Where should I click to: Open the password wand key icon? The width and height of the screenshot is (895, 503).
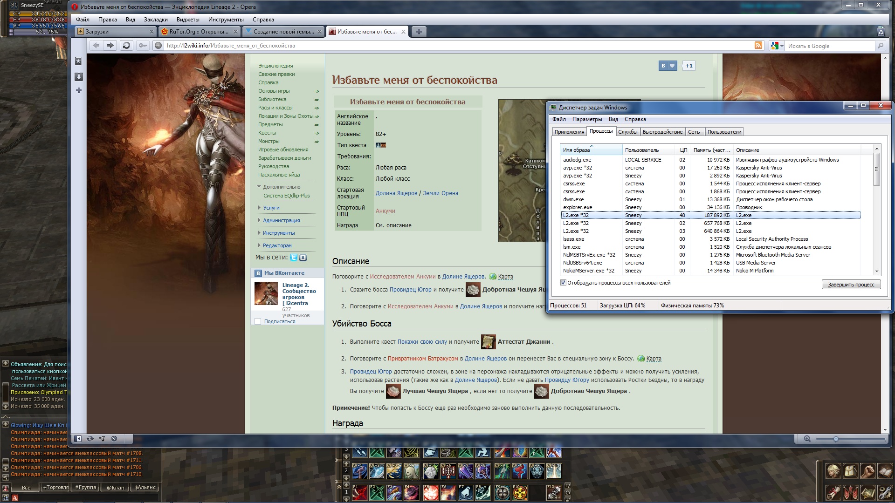tap(143, 45)
